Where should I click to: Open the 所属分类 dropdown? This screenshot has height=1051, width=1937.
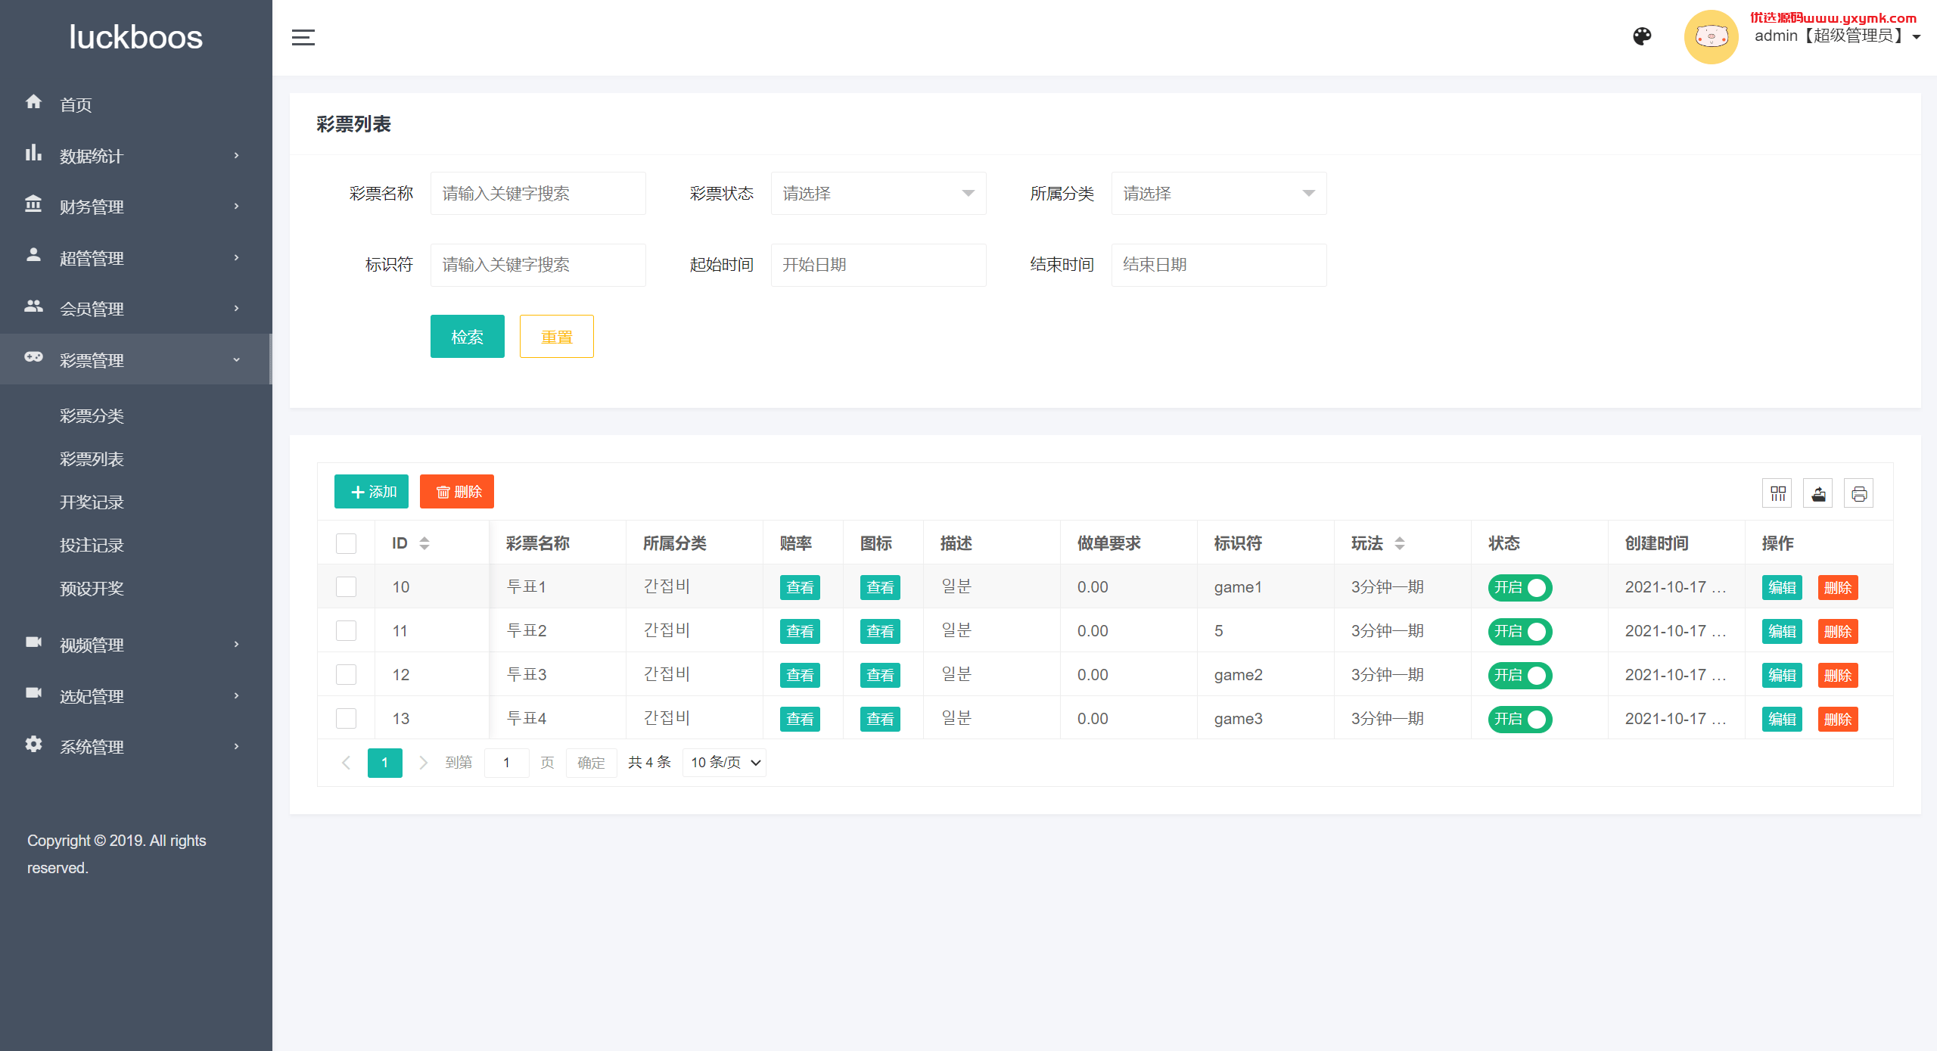pos(1218,194)
